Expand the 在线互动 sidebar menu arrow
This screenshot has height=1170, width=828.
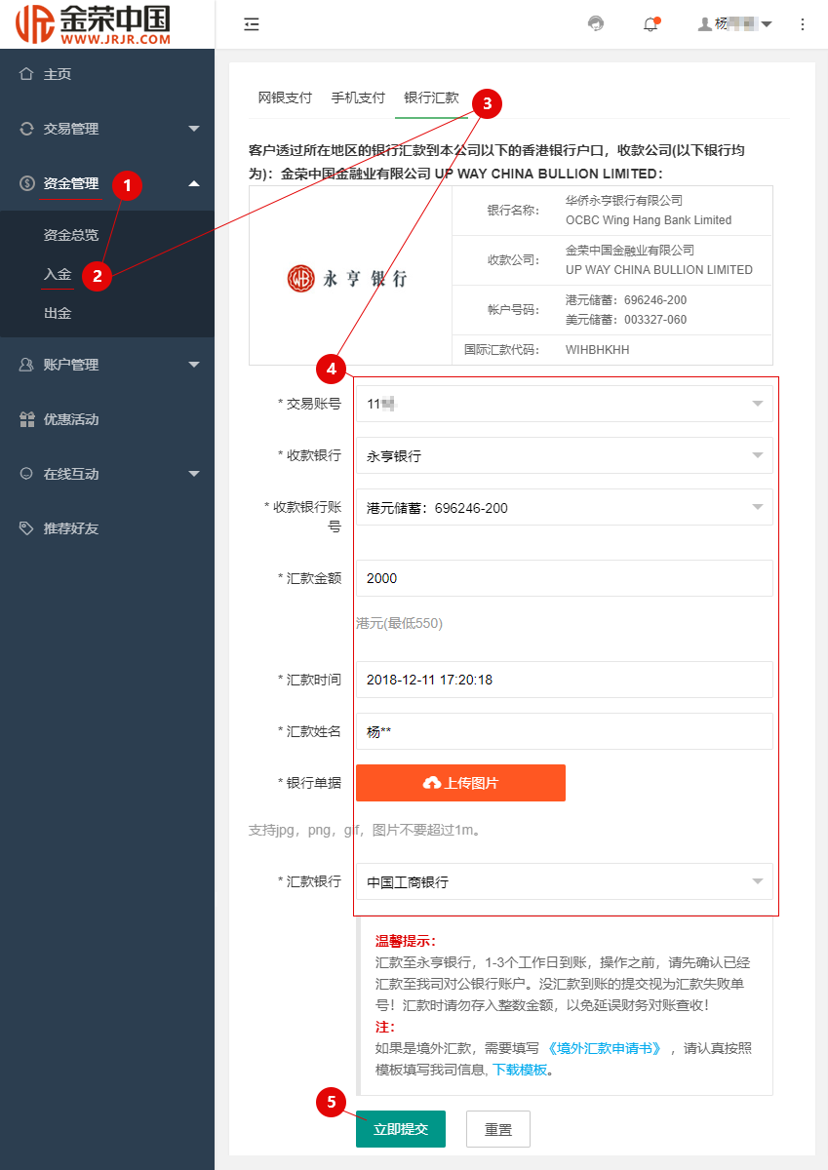194,474
